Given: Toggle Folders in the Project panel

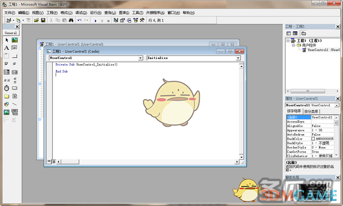Looking at the screenshot, I should coord(304,34).
